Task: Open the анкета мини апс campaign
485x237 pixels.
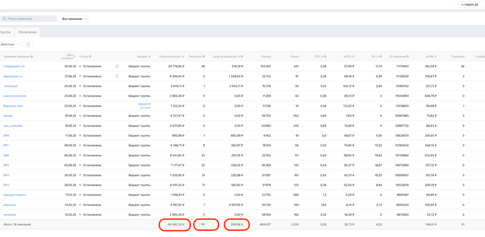Action: pyautogui.click(x=15, y=96)
